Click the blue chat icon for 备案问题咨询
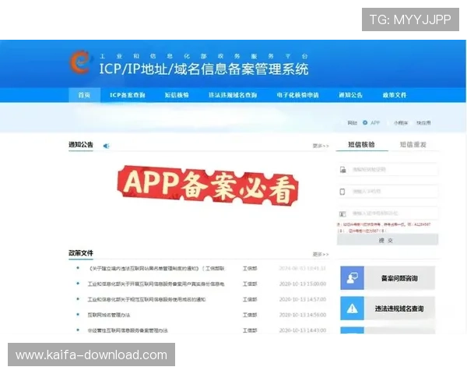Screen dimensions: 467x374 click(x=352, y=278)
